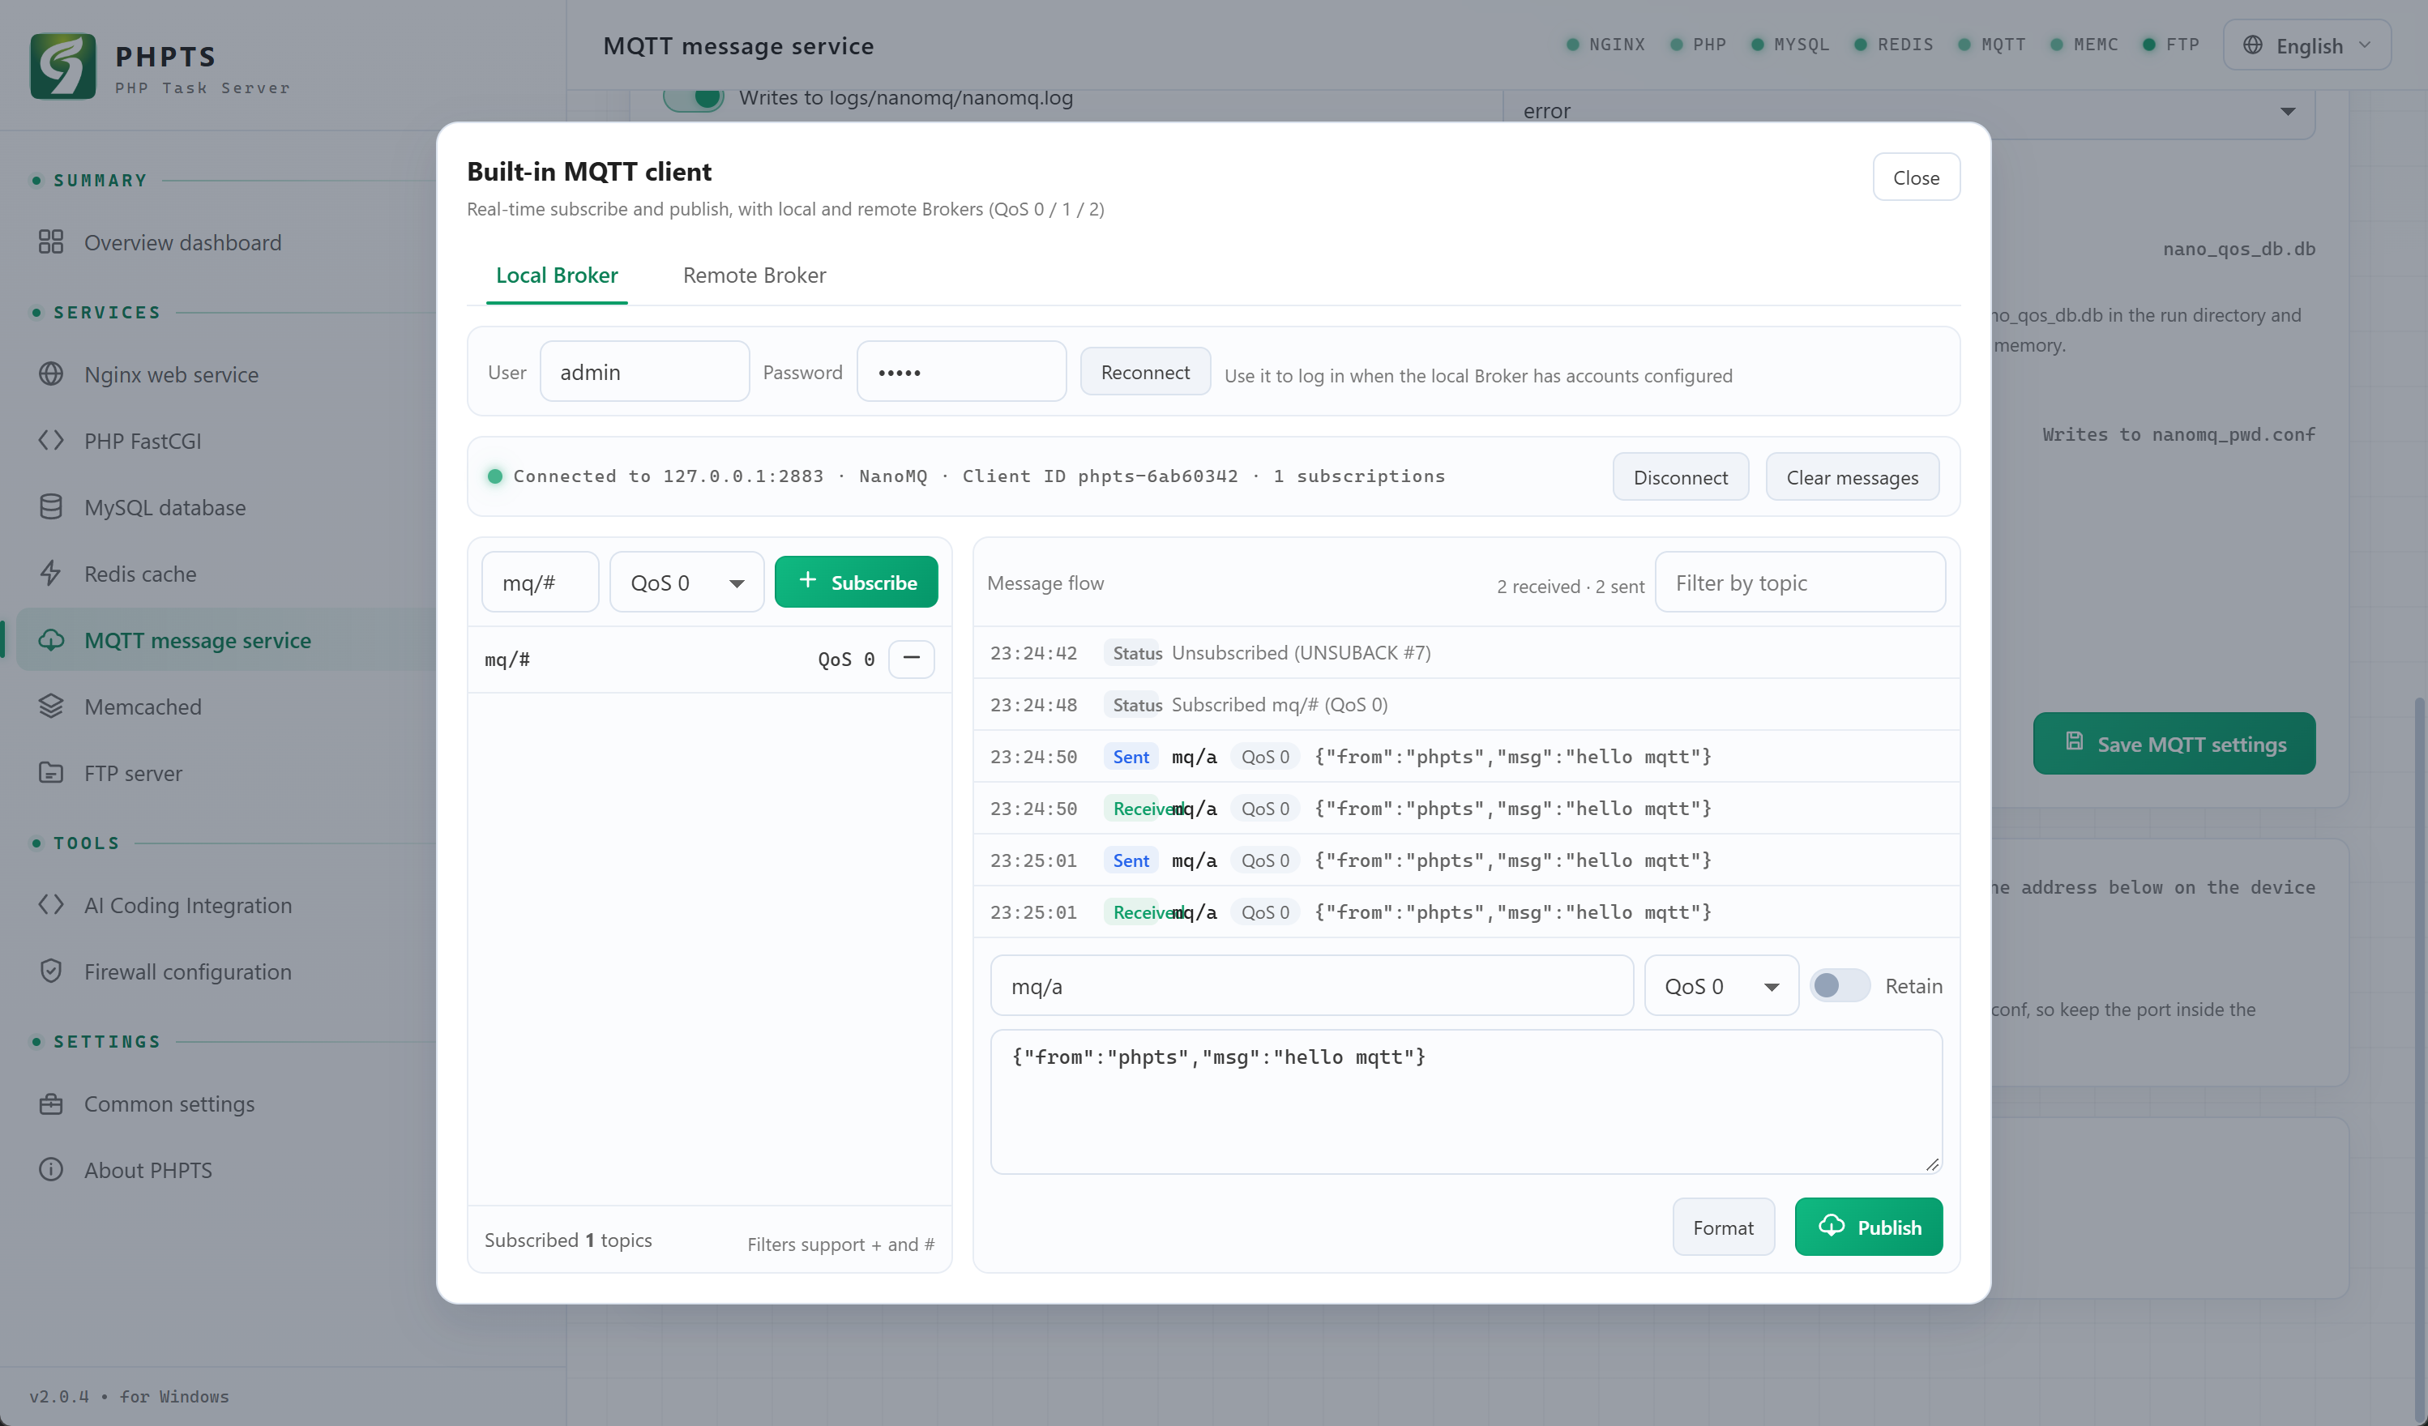Click the green connection status dot

(x=495, y=476)
